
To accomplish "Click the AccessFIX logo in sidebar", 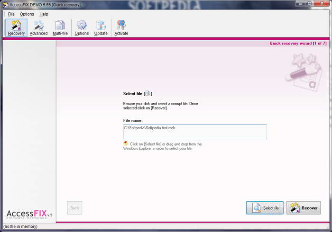I will pyautogui.click(x=29, y=214).
